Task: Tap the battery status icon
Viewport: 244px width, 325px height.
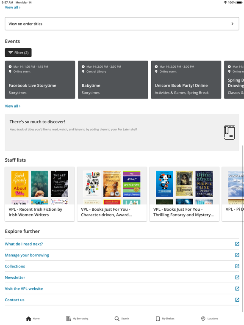Action: [x=240, y=3]
